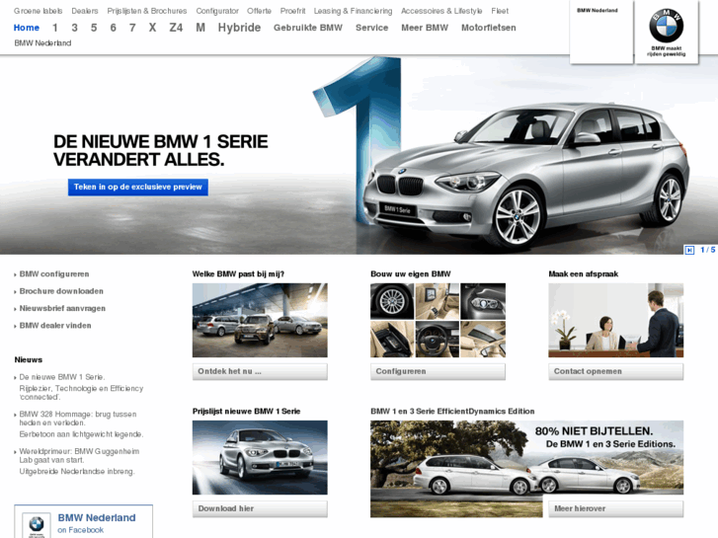This screenshot has width=718, height=538.
Task: Click the Ontdek het nu button
Action: coord(260,371)
